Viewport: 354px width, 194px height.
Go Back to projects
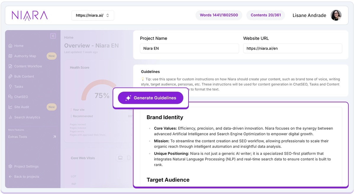(26, 177)
